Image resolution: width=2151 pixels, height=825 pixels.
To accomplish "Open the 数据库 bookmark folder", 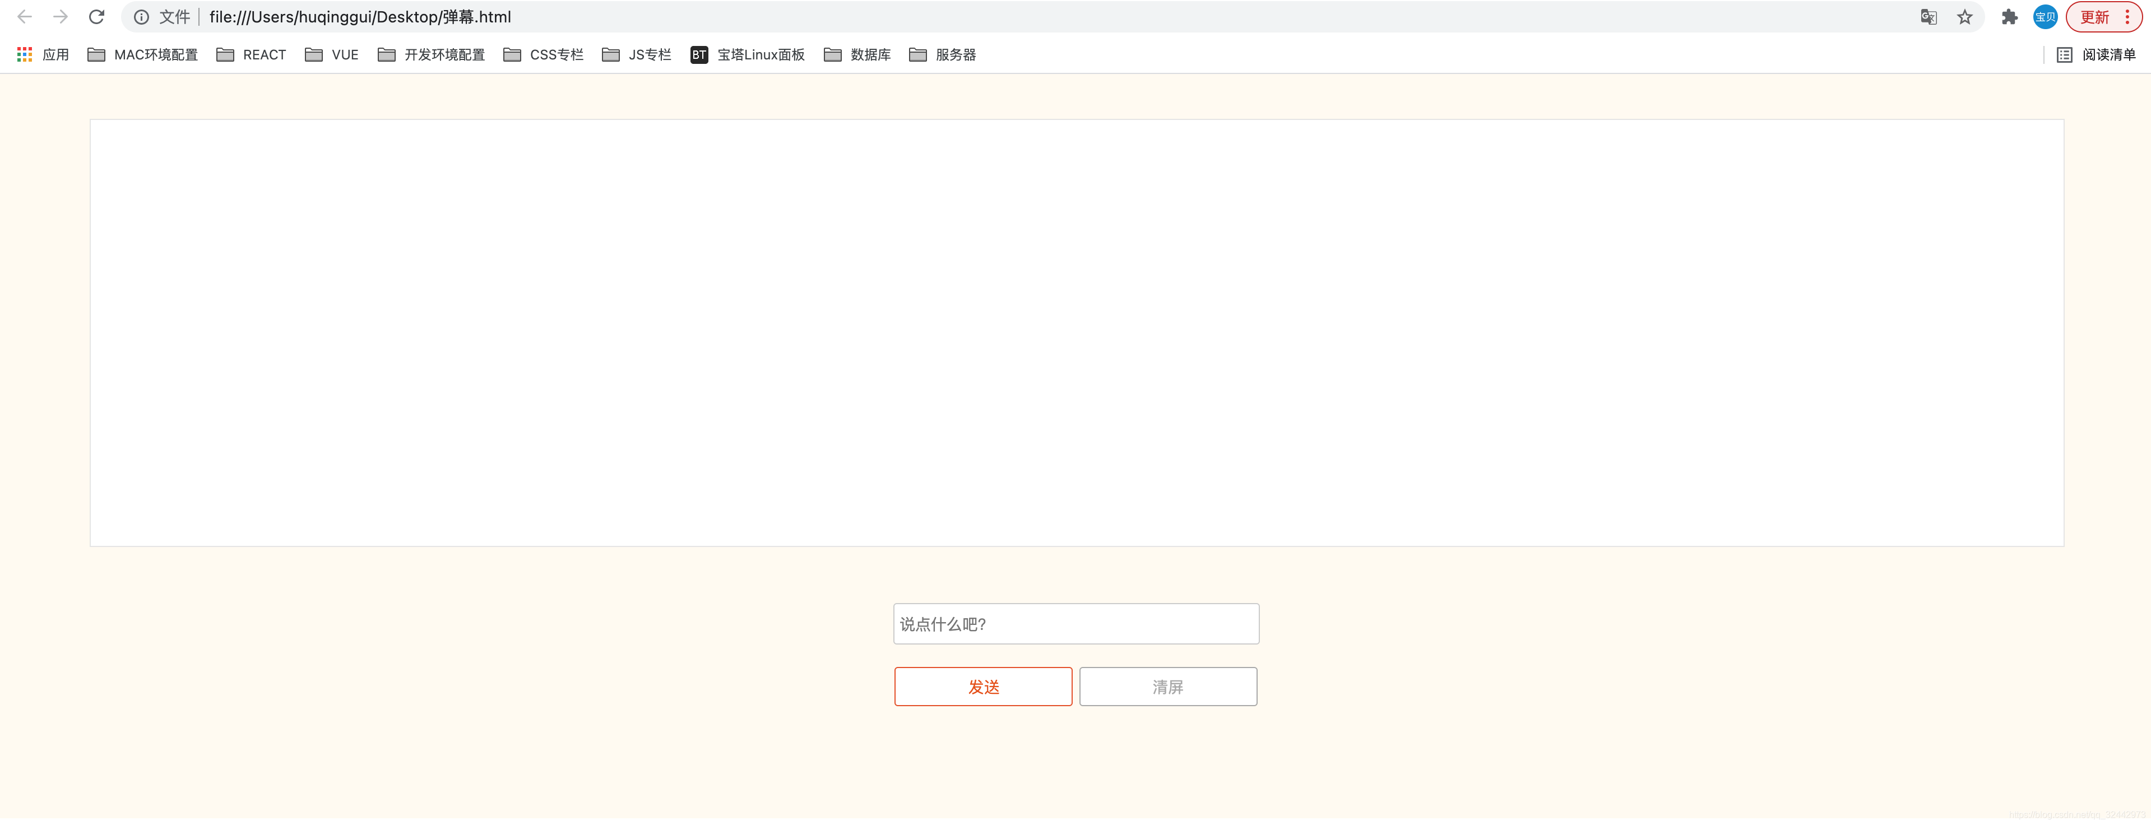I will tap(857, 54).
